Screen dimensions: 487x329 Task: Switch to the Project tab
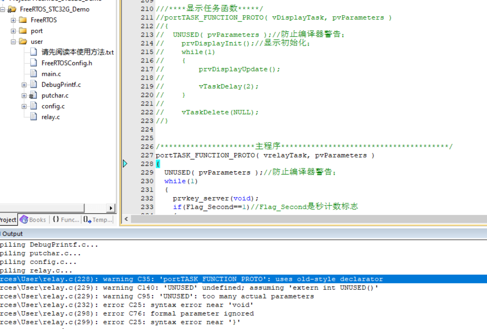tap(8, 220)
